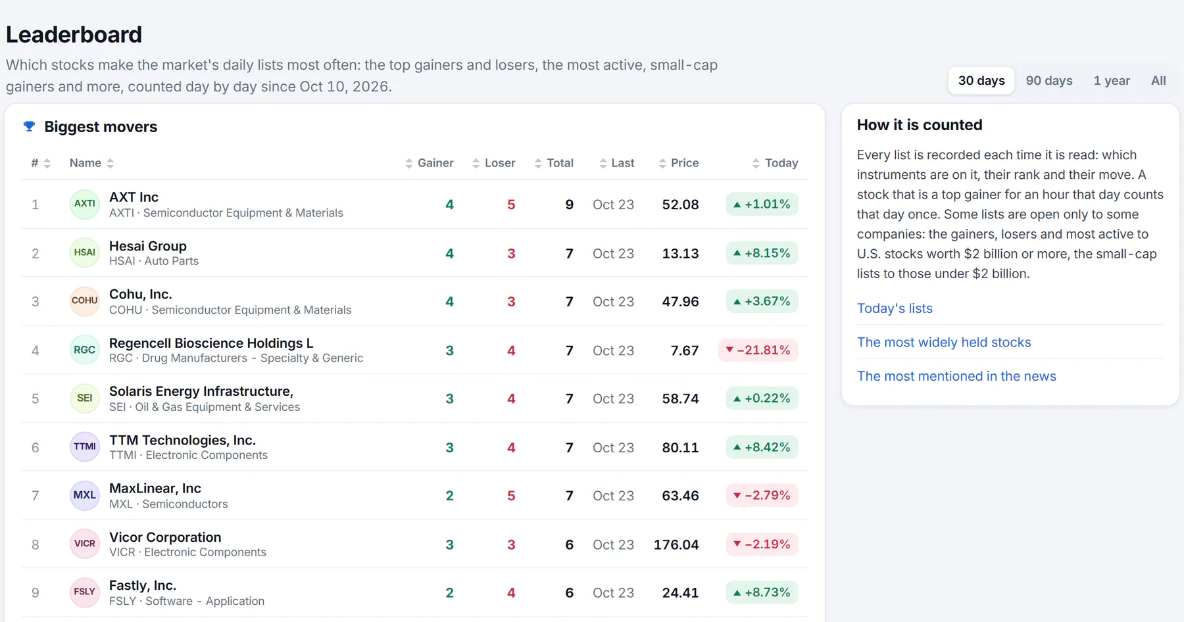
Task: Open Regencell Bioscience Holdings L row
Action: (x=414, y=350)
